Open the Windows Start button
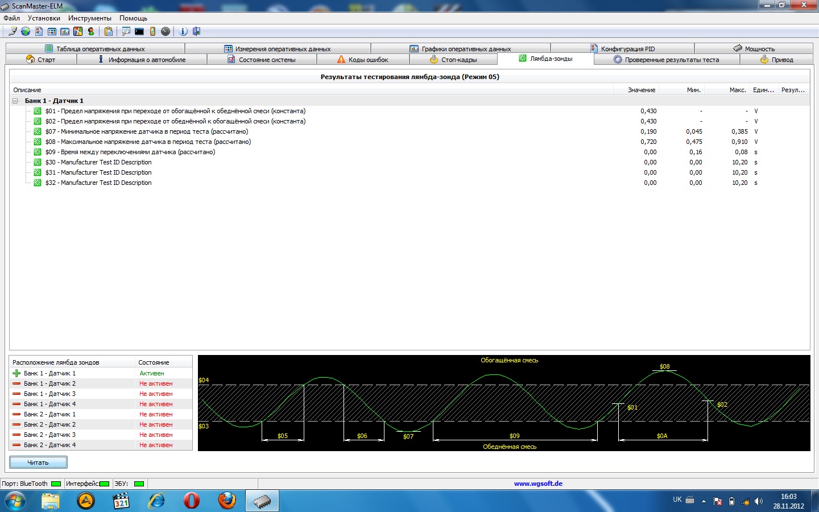The height and width of the screenshot is (512, 819). (15, 501)
